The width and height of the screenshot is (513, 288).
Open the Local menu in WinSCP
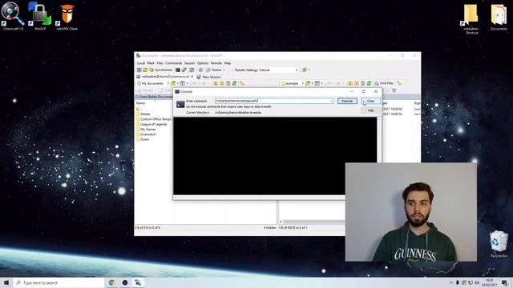click(x=141, y=63)
